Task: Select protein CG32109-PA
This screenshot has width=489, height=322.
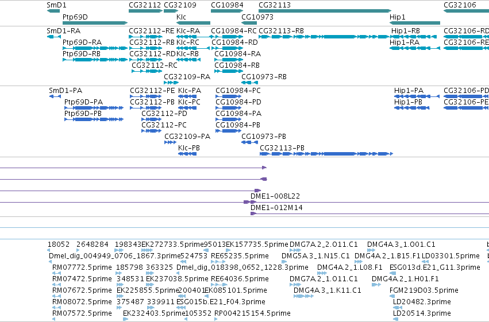Action: coord(170,142)
